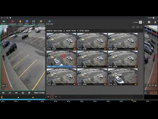Viewport: 158px width, 119px height.
Task: Open the user account icon
Action: [x=155, y=22]
